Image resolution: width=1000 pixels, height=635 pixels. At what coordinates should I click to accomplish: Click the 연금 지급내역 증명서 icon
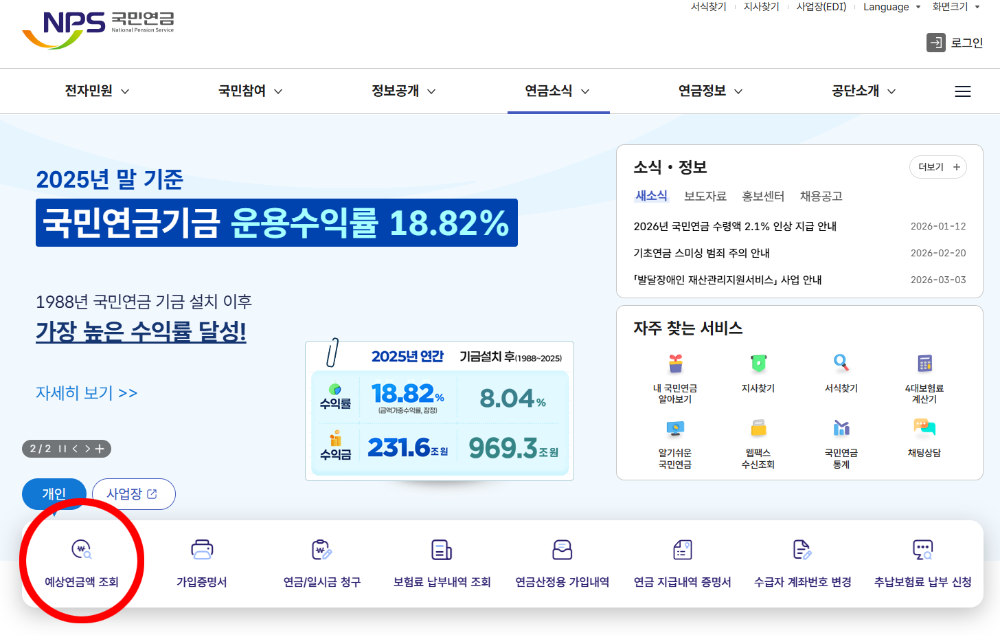coord(682,550)
